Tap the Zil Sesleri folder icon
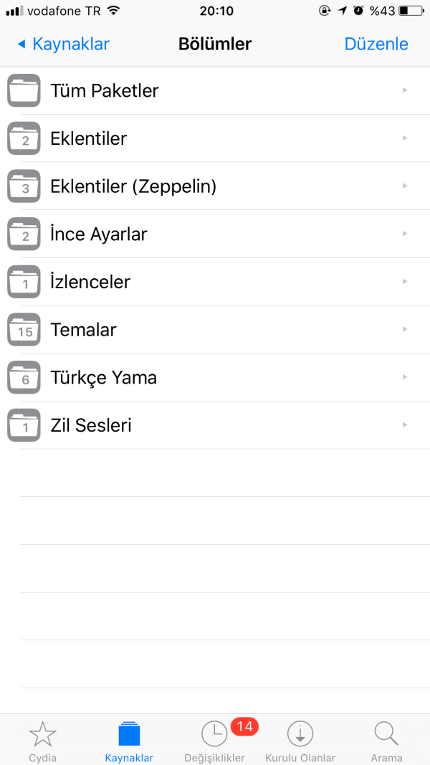430x765 pixels. pos(24,425)
